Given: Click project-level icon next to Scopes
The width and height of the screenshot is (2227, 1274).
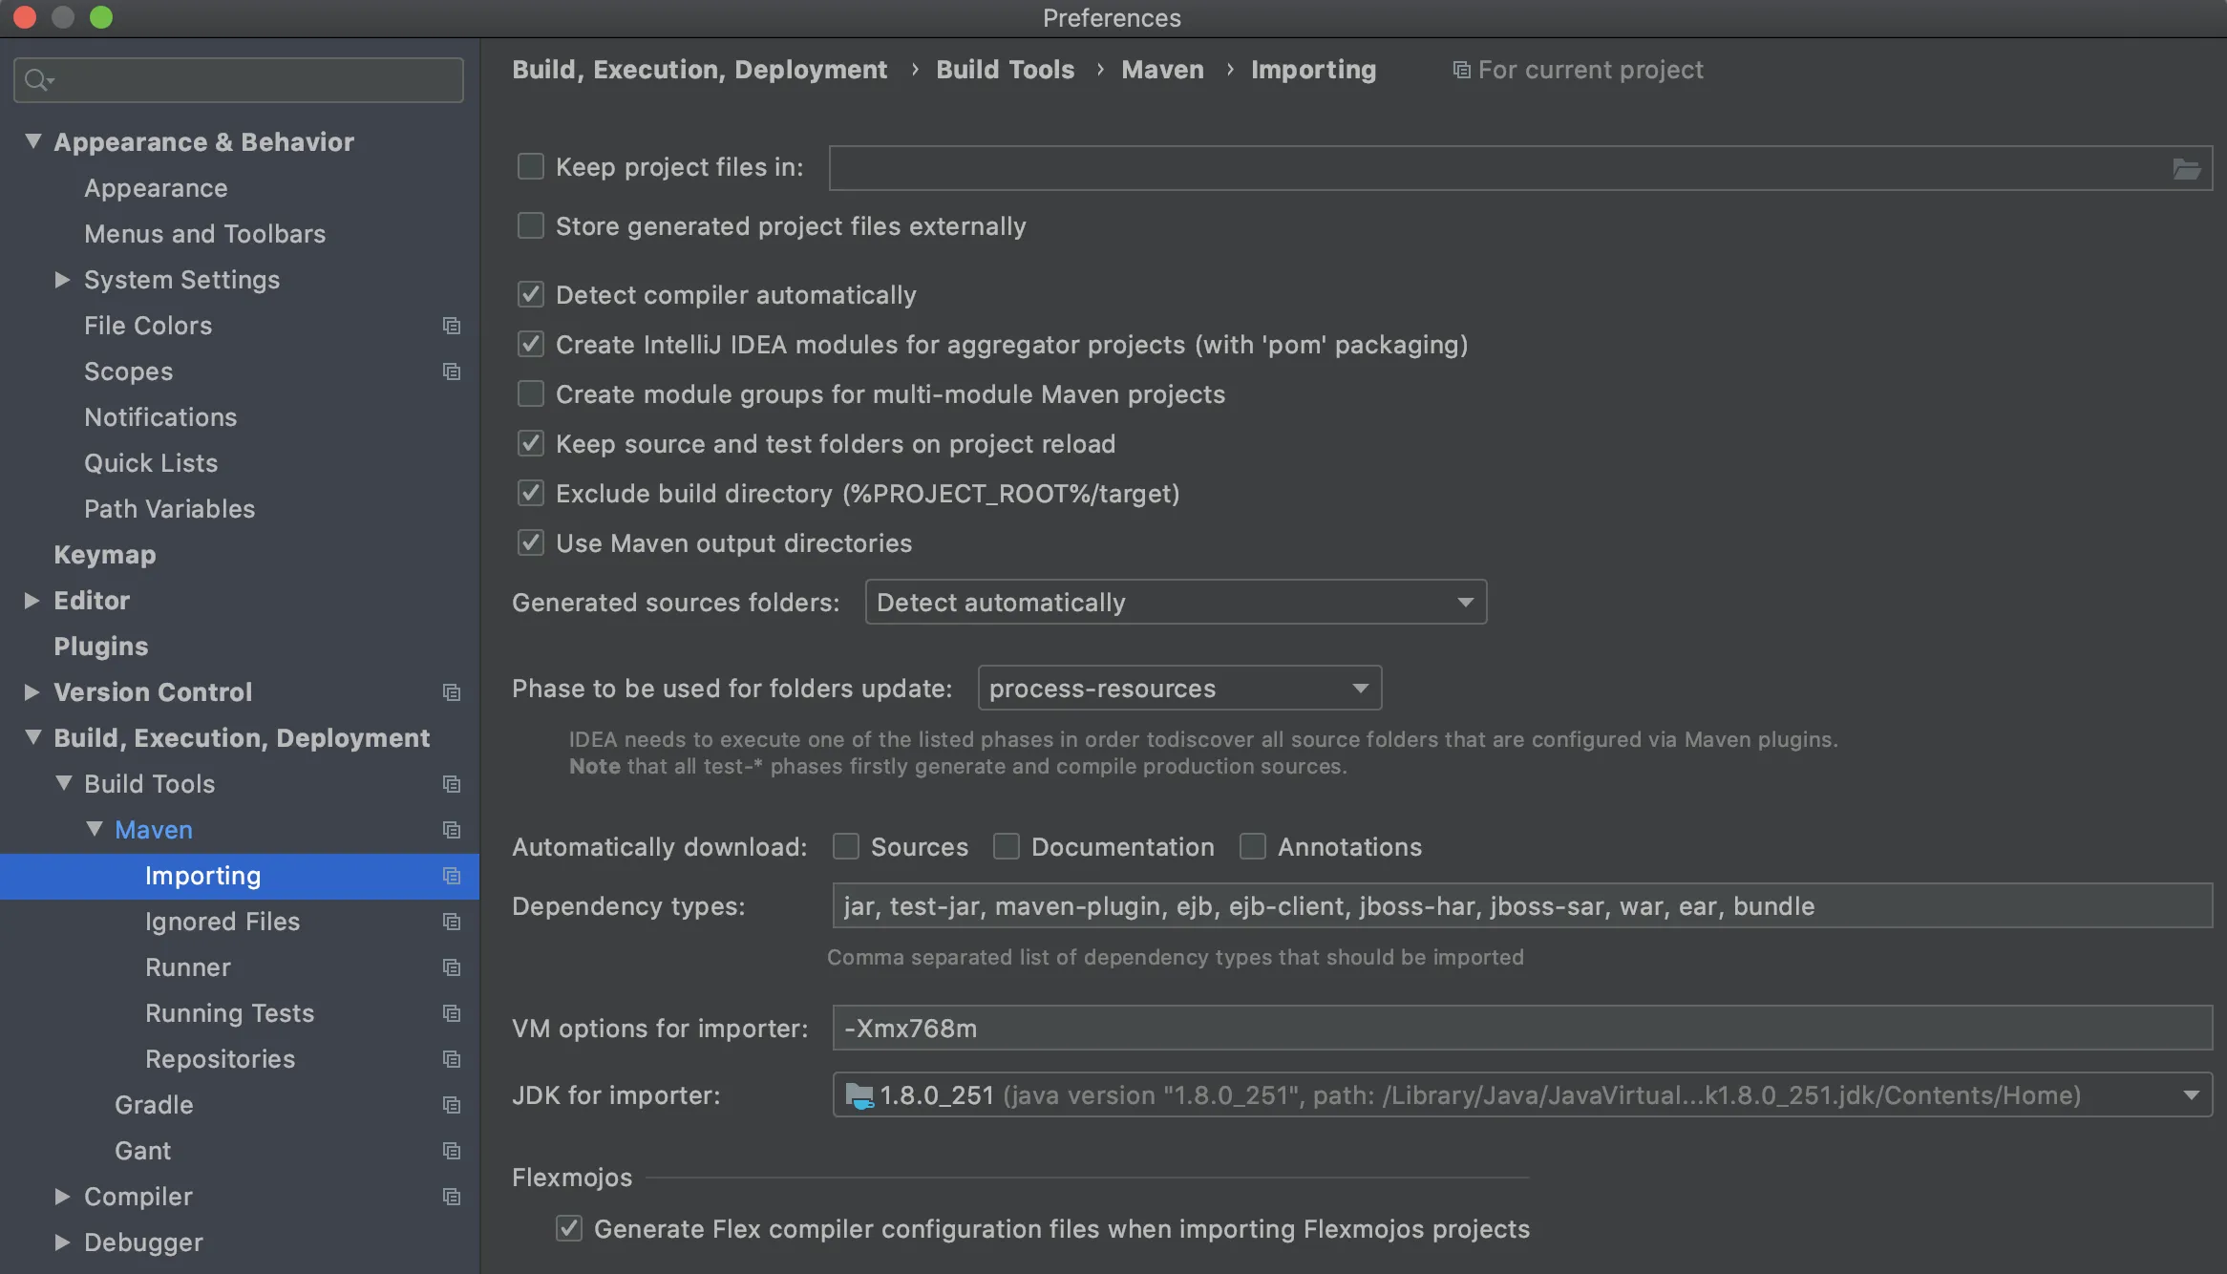Looking at the screenshot, I should [x=452, y=372].
